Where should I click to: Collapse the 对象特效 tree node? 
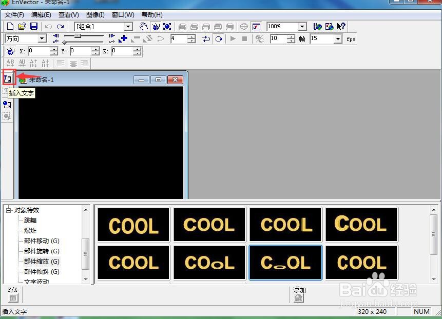click(x=8, y=210)
